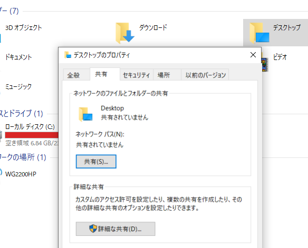Screen dimensions: 308x248
Task: Select the ミュージック folder item
Action: click(x=18, y=86)
